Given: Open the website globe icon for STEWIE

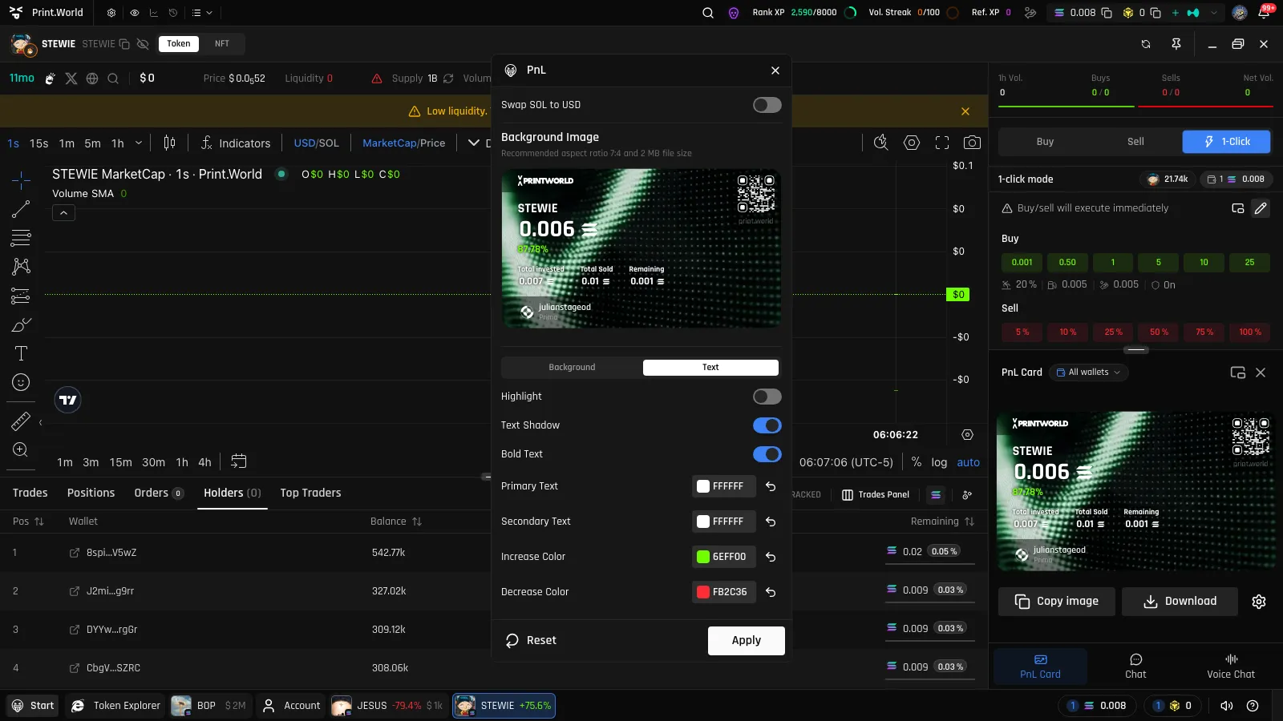Looking at the screenshot, I should [92, 79].
